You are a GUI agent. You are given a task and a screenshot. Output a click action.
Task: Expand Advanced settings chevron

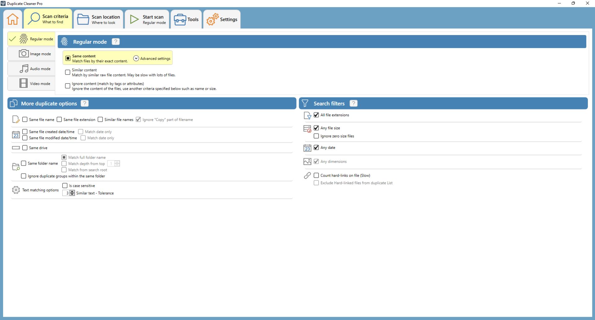[136, 58]
